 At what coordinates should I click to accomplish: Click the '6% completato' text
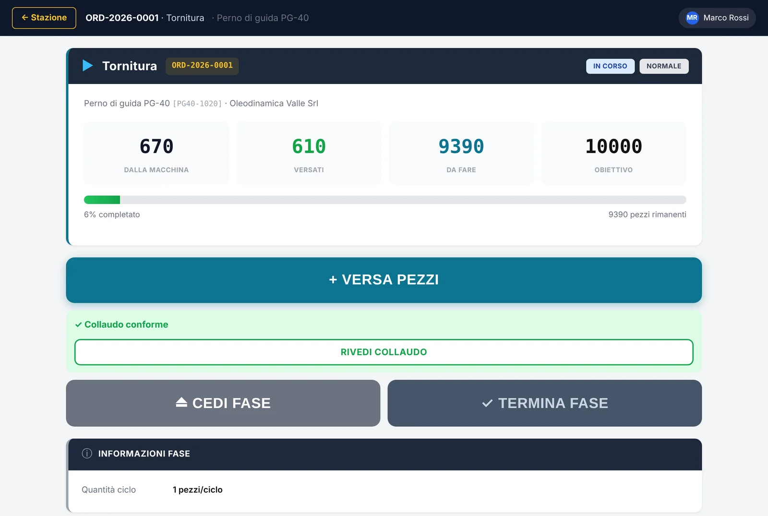(x=112, y=215)
